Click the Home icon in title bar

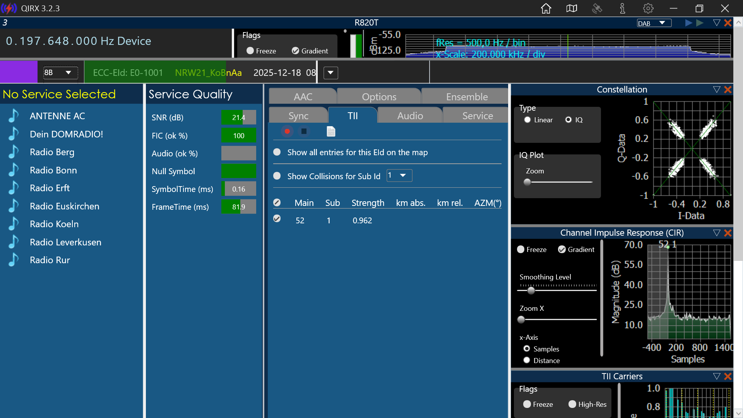(x=546, y=9)
